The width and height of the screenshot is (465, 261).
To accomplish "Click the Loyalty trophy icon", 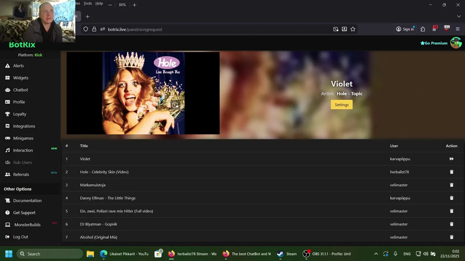I will (x=7, y=114).
